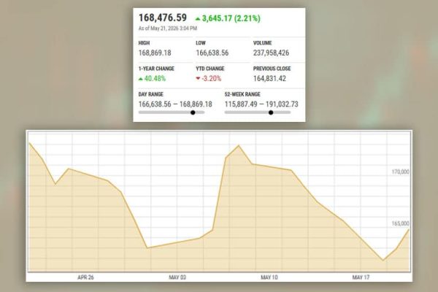The image size is (438, 292).
Task: Click the 52-week range slider knob
Action: (271, 112)
